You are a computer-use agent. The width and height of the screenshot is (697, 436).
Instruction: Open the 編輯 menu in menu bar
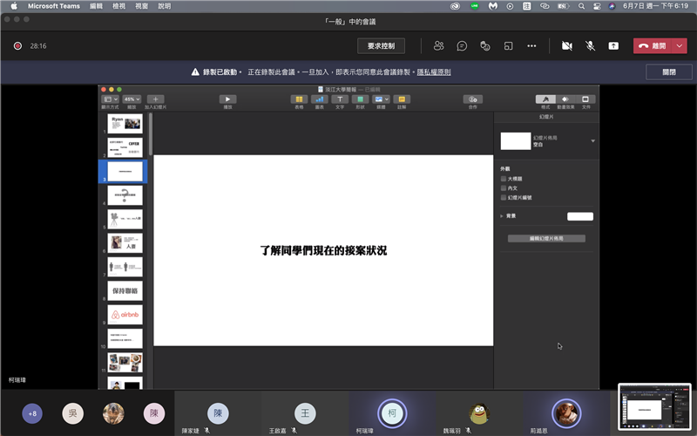tap(97, 6)
